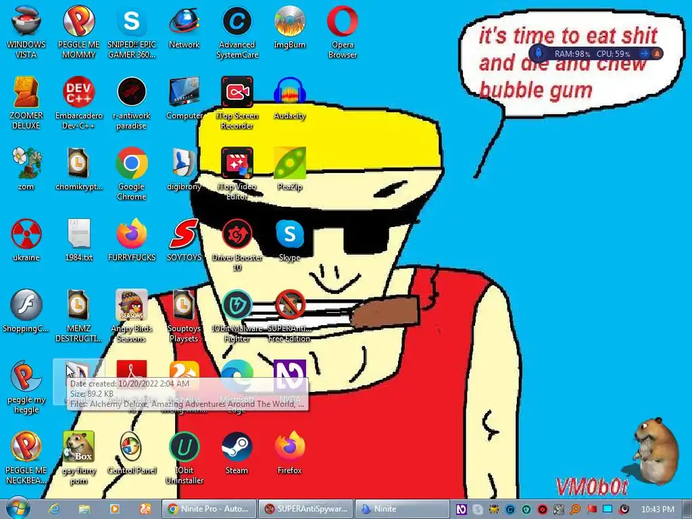Open the Network desktop icon
This screenshot has height=519, width=692.
point(184,27)
